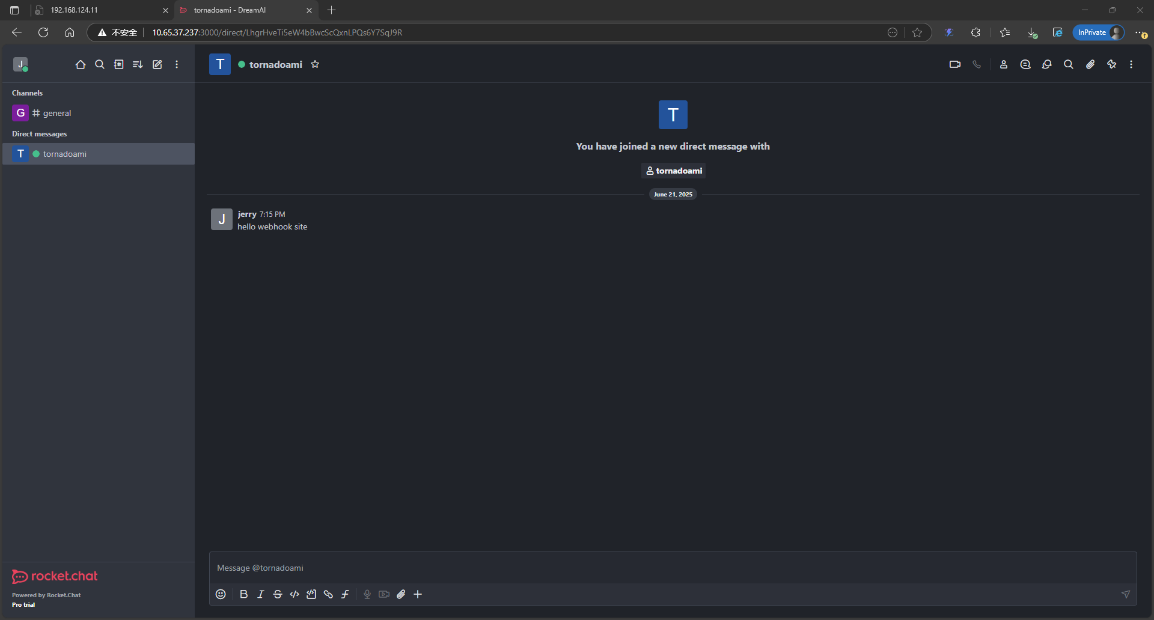Viewport: 1154px width, 620px height.
Task: Click the sidebar search icon
Action: (100, 64)
